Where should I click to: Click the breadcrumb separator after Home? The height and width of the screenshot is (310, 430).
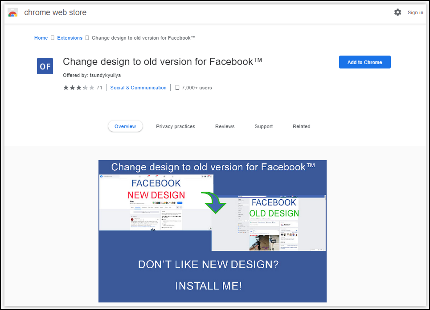pyautogui.click(x=53, y=38)
